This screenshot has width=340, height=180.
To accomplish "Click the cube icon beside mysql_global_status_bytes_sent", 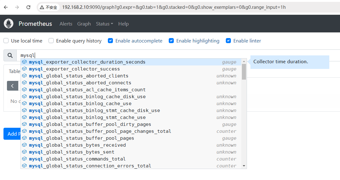I will tap(24, 152).
